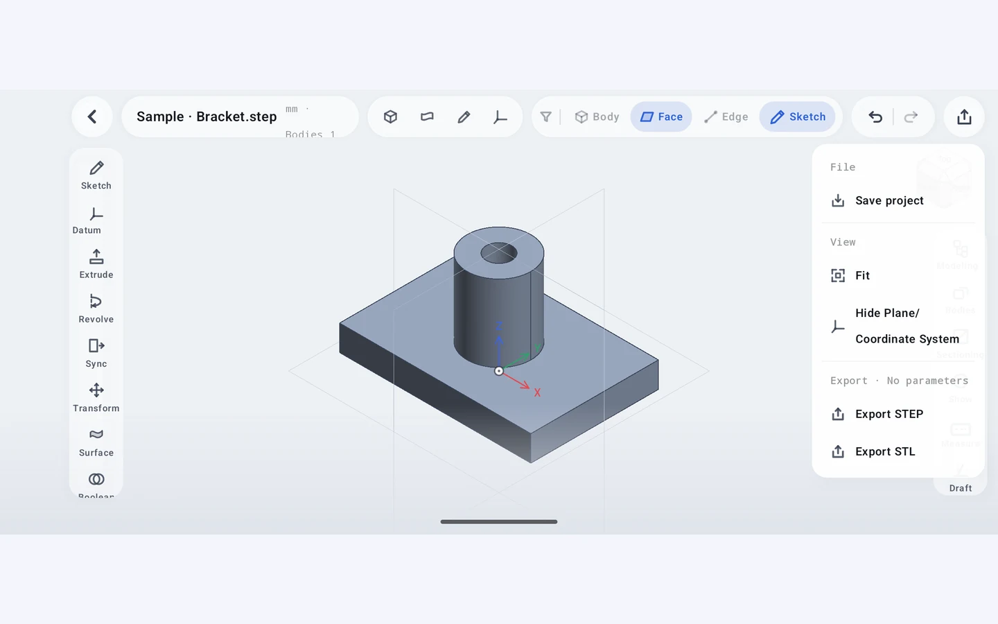Choose Export STEP from the menu
This screenshot has height=624, width=998.
click(898, 414)
